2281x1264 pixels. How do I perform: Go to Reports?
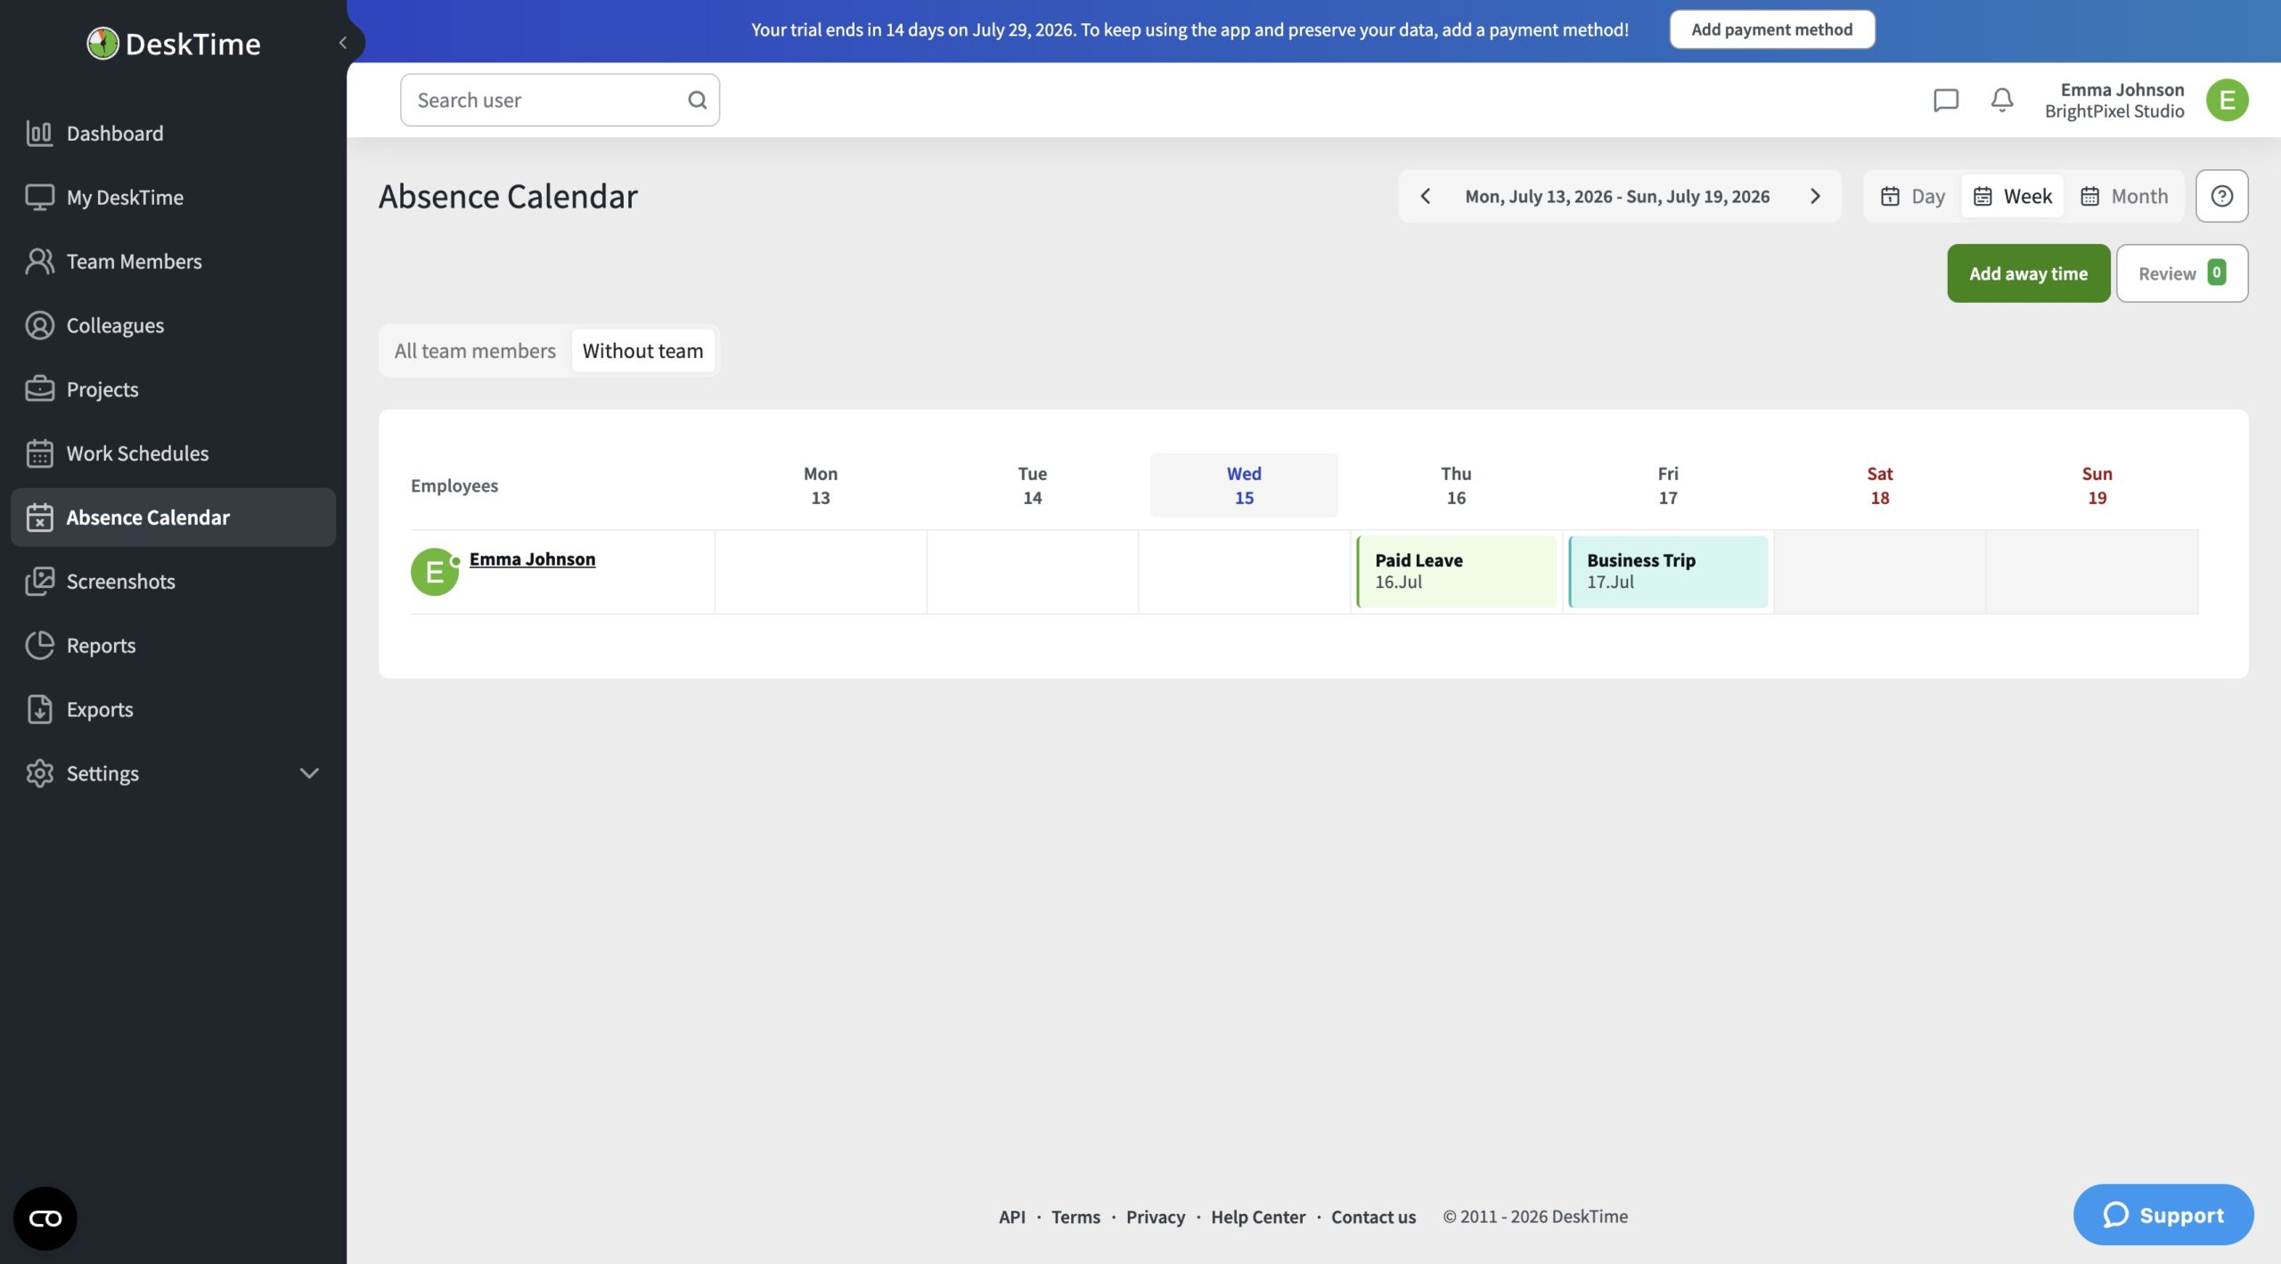173,646
